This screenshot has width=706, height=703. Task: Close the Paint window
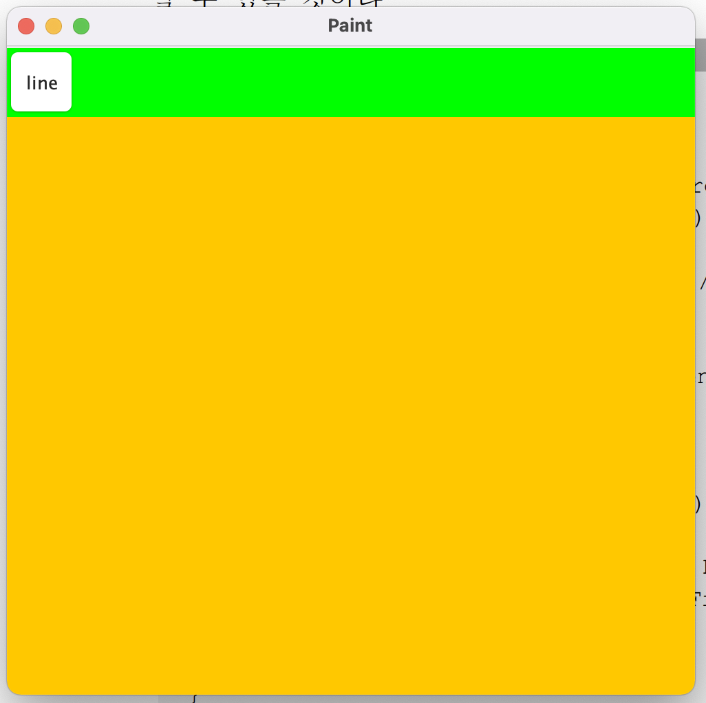pyautogui.click(x=26, y=26)
